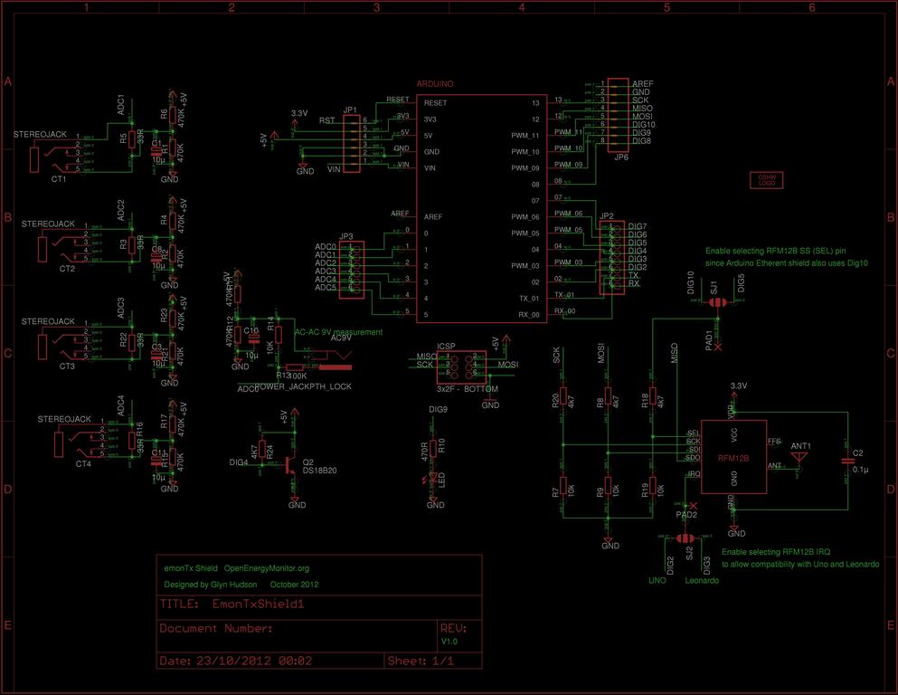Click the 'Leonardo' label under SJ2
The height and width of the screenshot is (695, 898).
pos(702,580)
